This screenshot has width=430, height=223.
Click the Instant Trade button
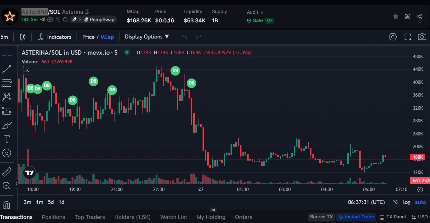[356, 217]
